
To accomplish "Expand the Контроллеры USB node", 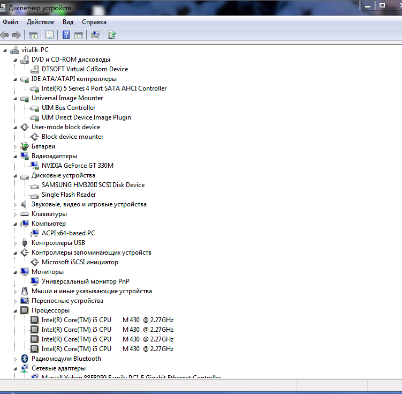I will point(15,243).
